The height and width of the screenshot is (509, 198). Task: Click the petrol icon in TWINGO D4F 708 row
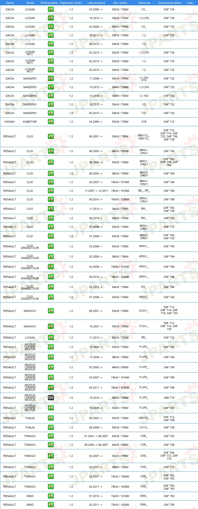(x=51, y=445)
